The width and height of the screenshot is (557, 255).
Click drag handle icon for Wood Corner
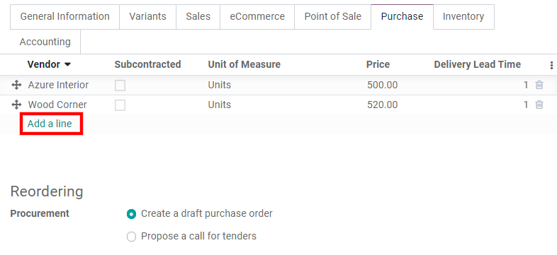point(16,105)
